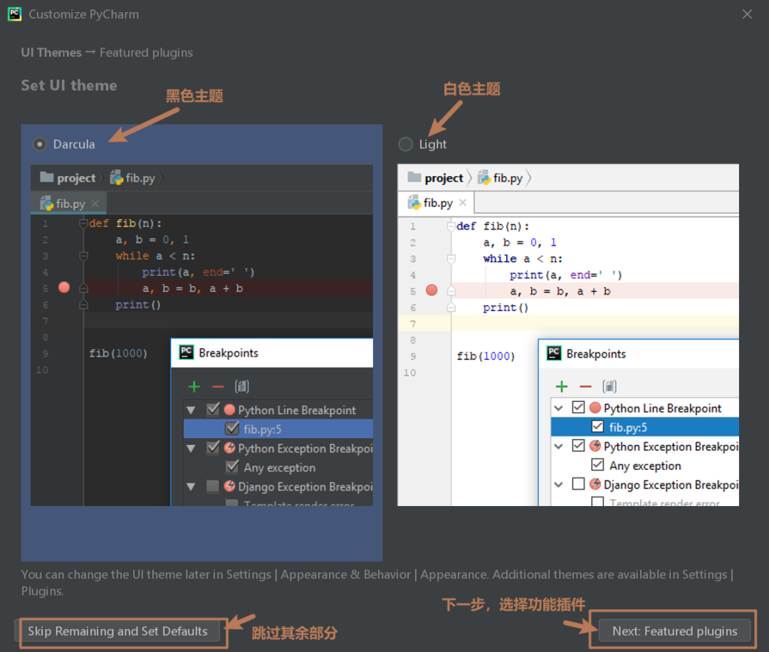Toggle fib.py:5 checkbox in Light preview

(597, 426)
